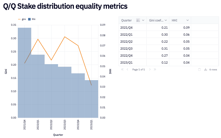The image size is (221, 138).
Task: Toggle hhi series in chart legend
Action: pyautogui.click(x=32, y=19)
